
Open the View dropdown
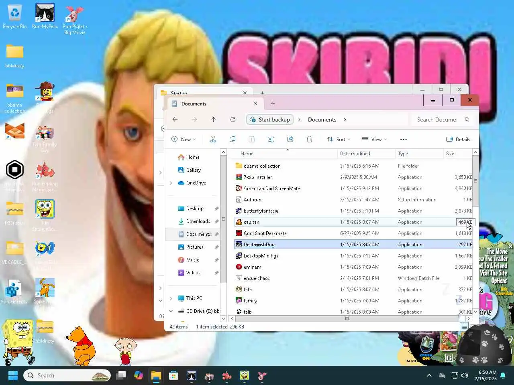(374, 139)
